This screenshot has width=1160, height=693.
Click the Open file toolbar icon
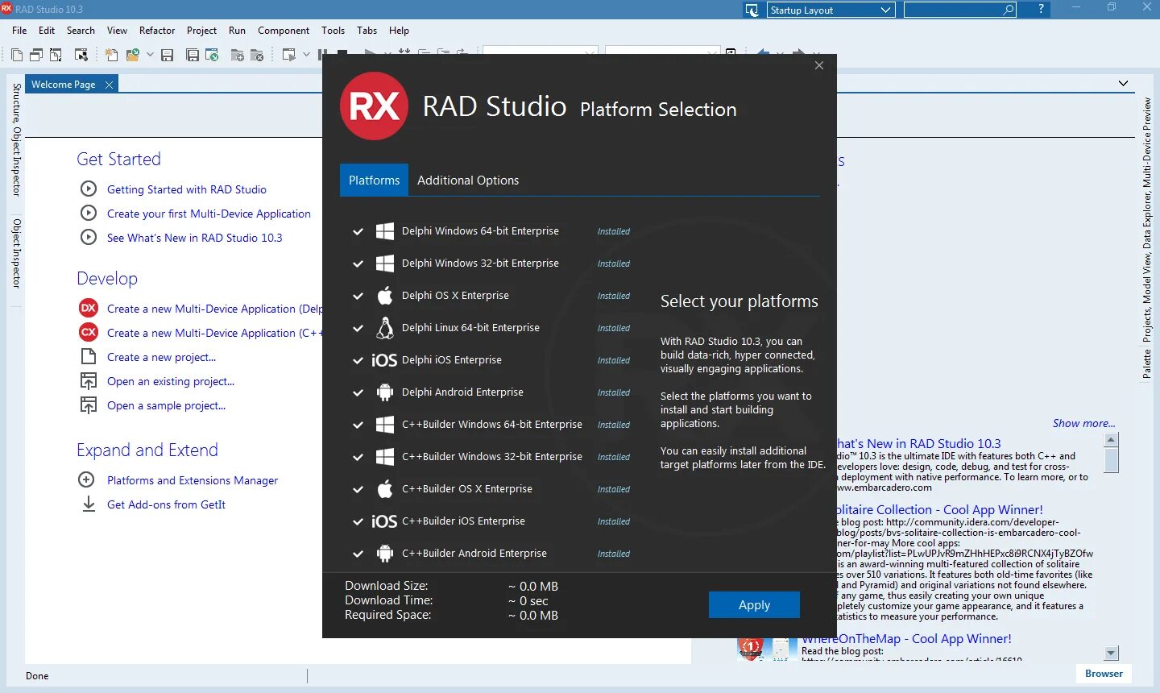point(133,55)
